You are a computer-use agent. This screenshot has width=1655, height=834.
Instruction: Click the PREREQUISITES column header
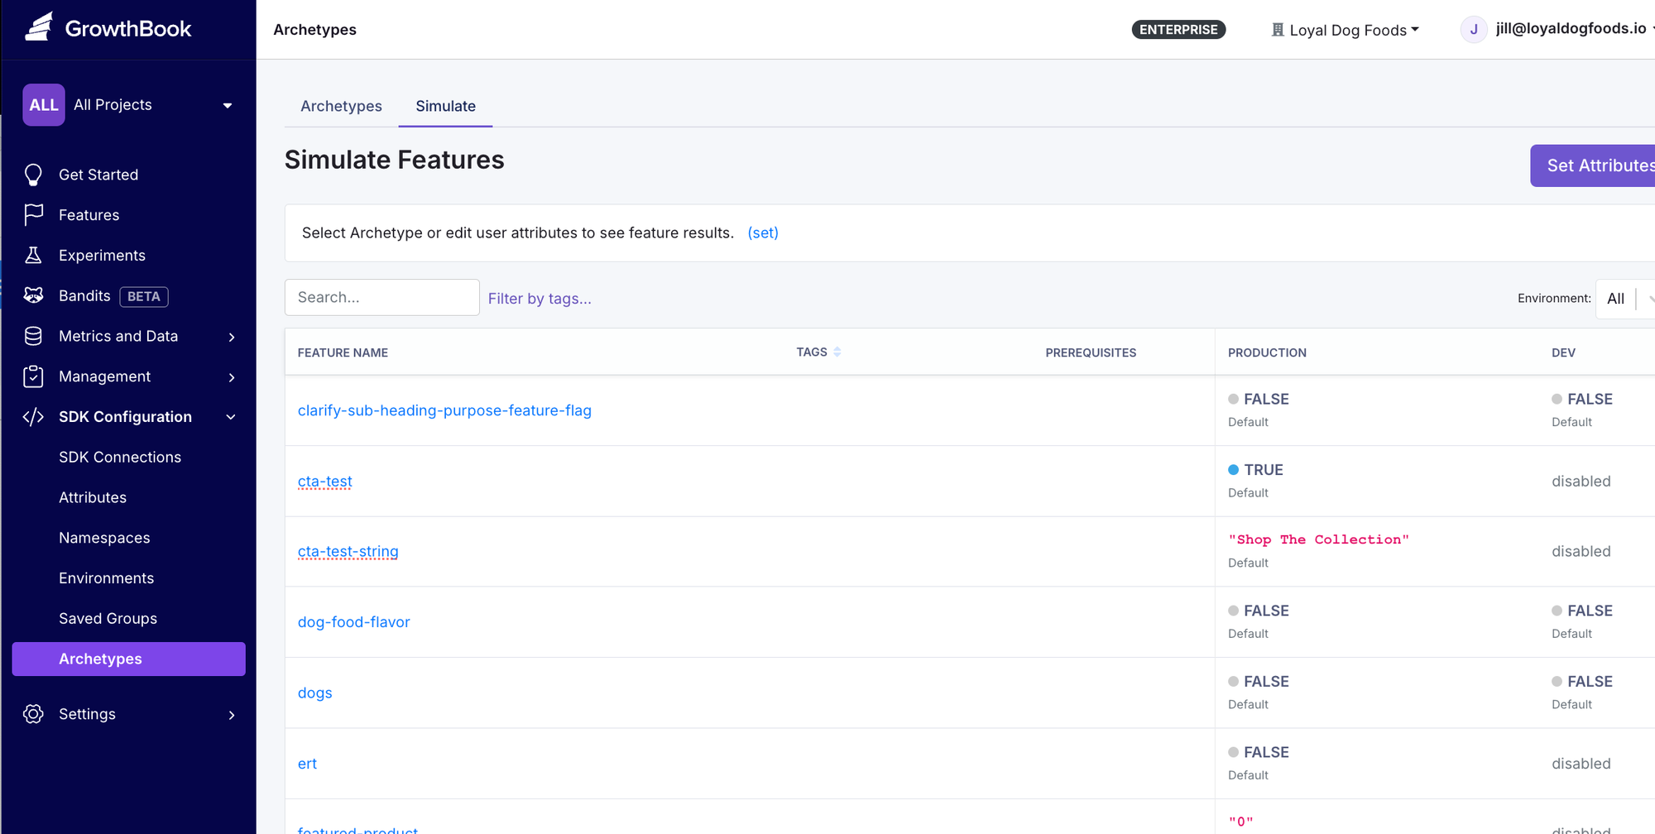pos(1091,352)
